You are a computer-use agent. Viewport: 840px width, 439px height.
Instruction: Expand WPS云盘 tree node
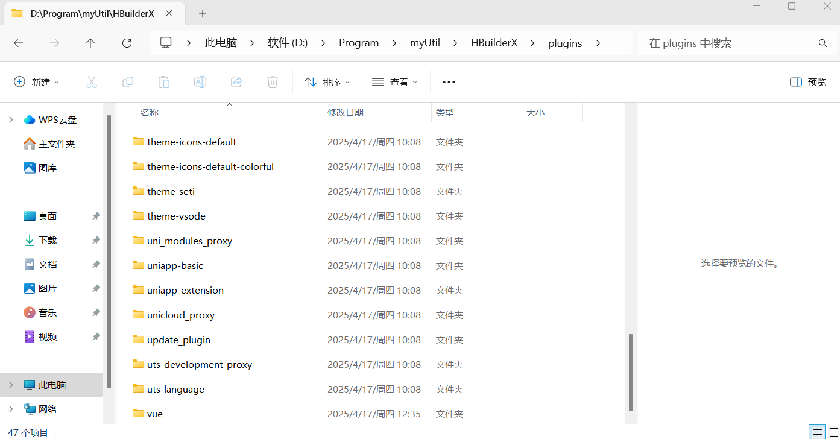point(11,119)
